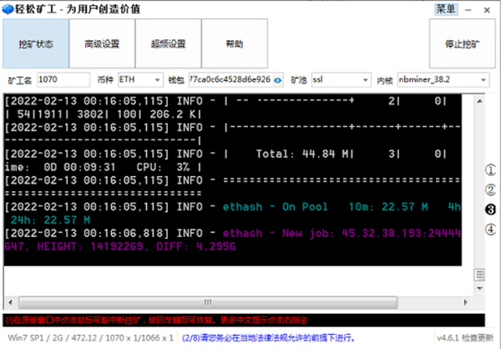Open the 高级设置 tab
The image size is (501, 349).
(x=102, y=43)
